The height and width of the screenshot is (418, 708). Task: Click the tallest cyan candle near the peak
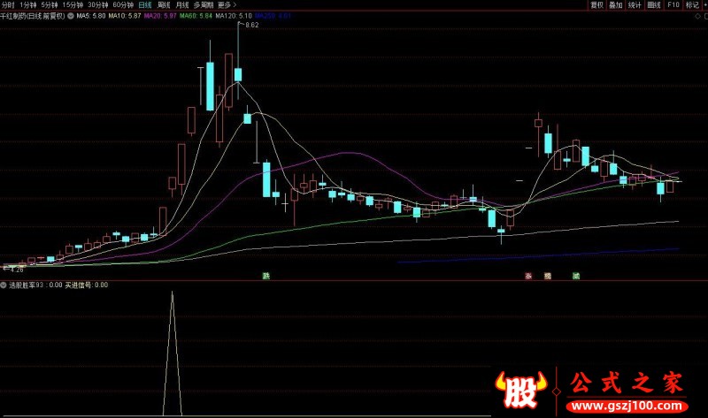click(210, 86)
